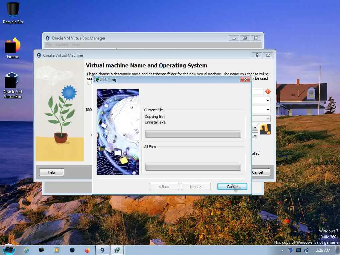Screen dimensions: 340x255
Task: Switch to VirtualBox taskbar button
Action: (x=103, y=250)
